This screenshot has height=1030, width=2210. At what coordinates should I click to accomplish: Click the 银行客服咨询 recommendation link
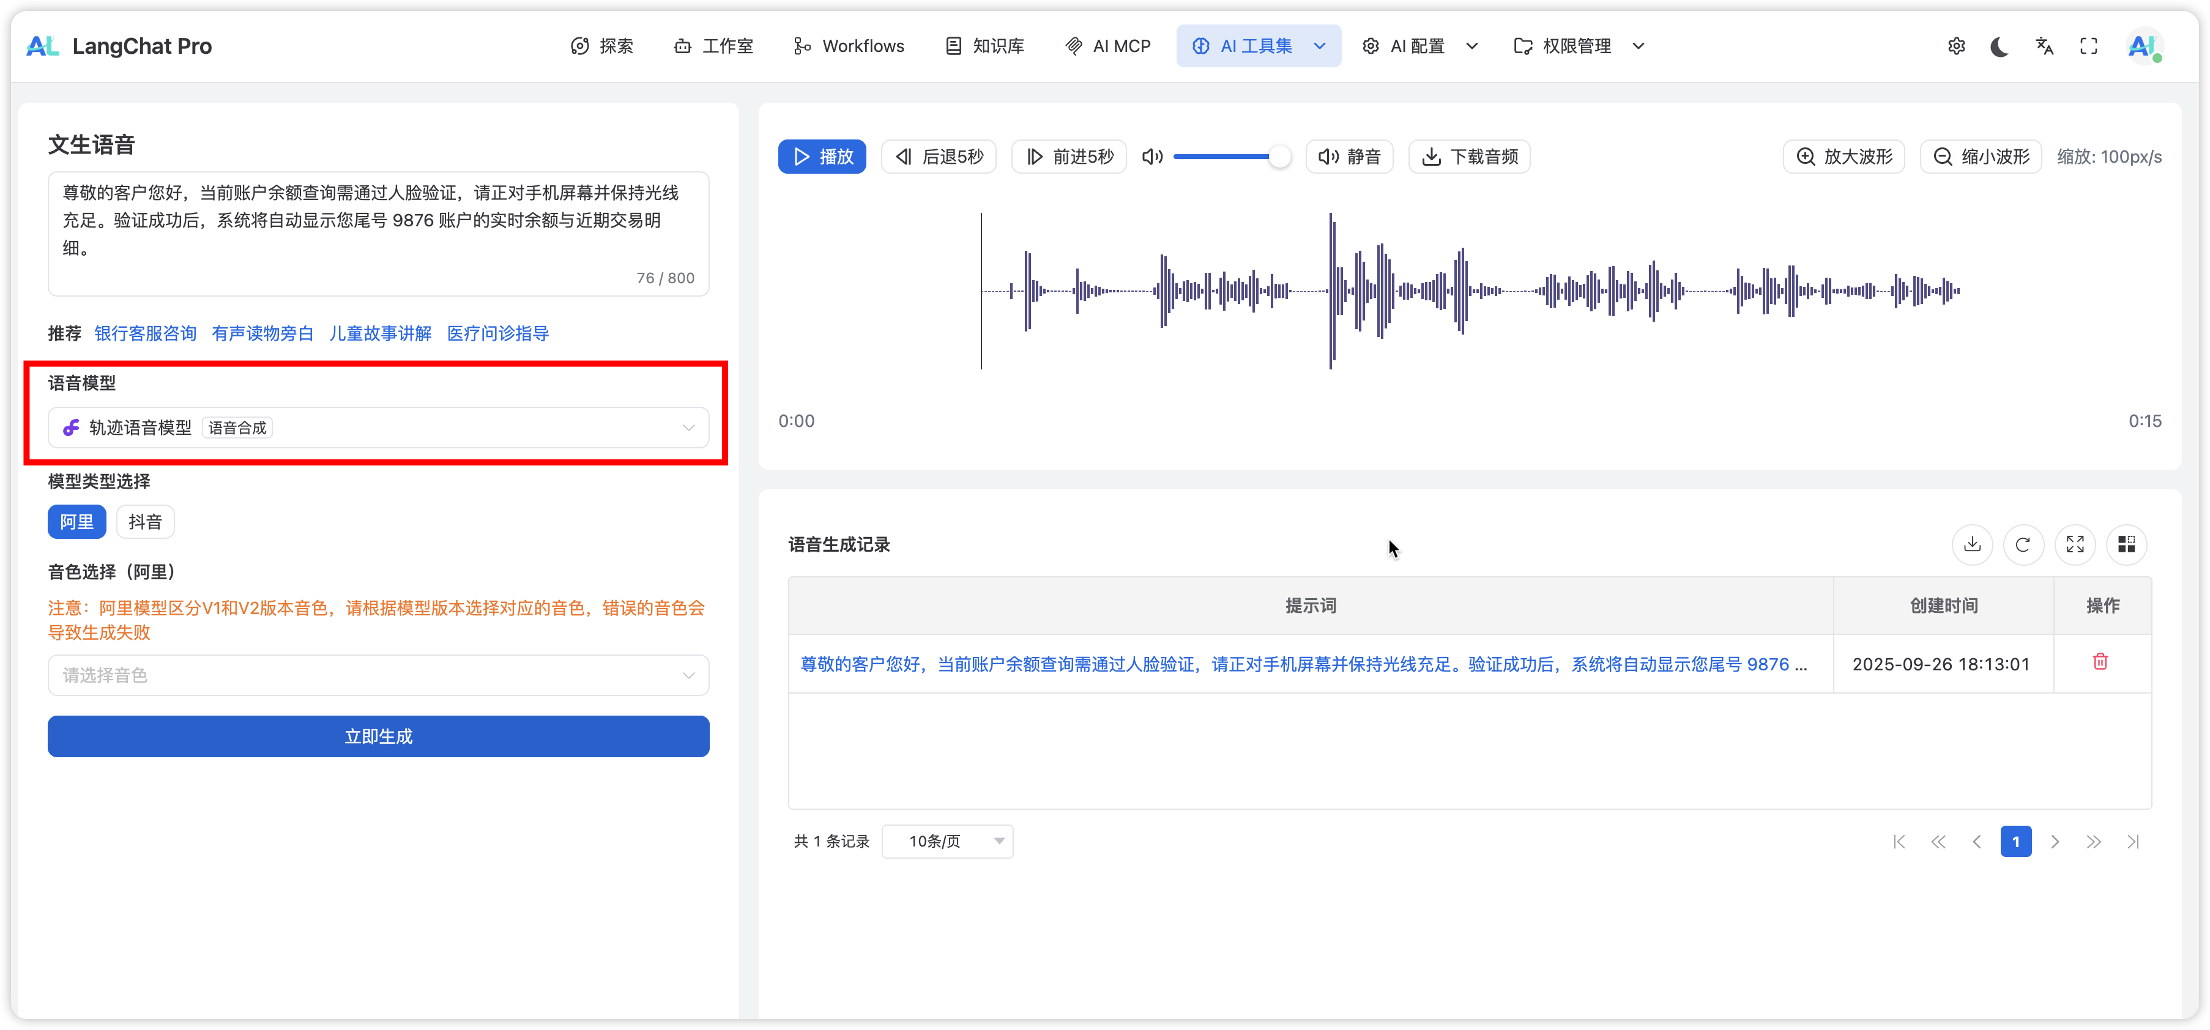click(145, 333)
